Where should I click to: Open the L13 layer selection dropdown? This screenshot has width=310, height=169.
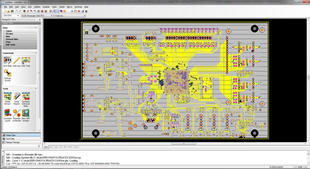click(85, 16)
